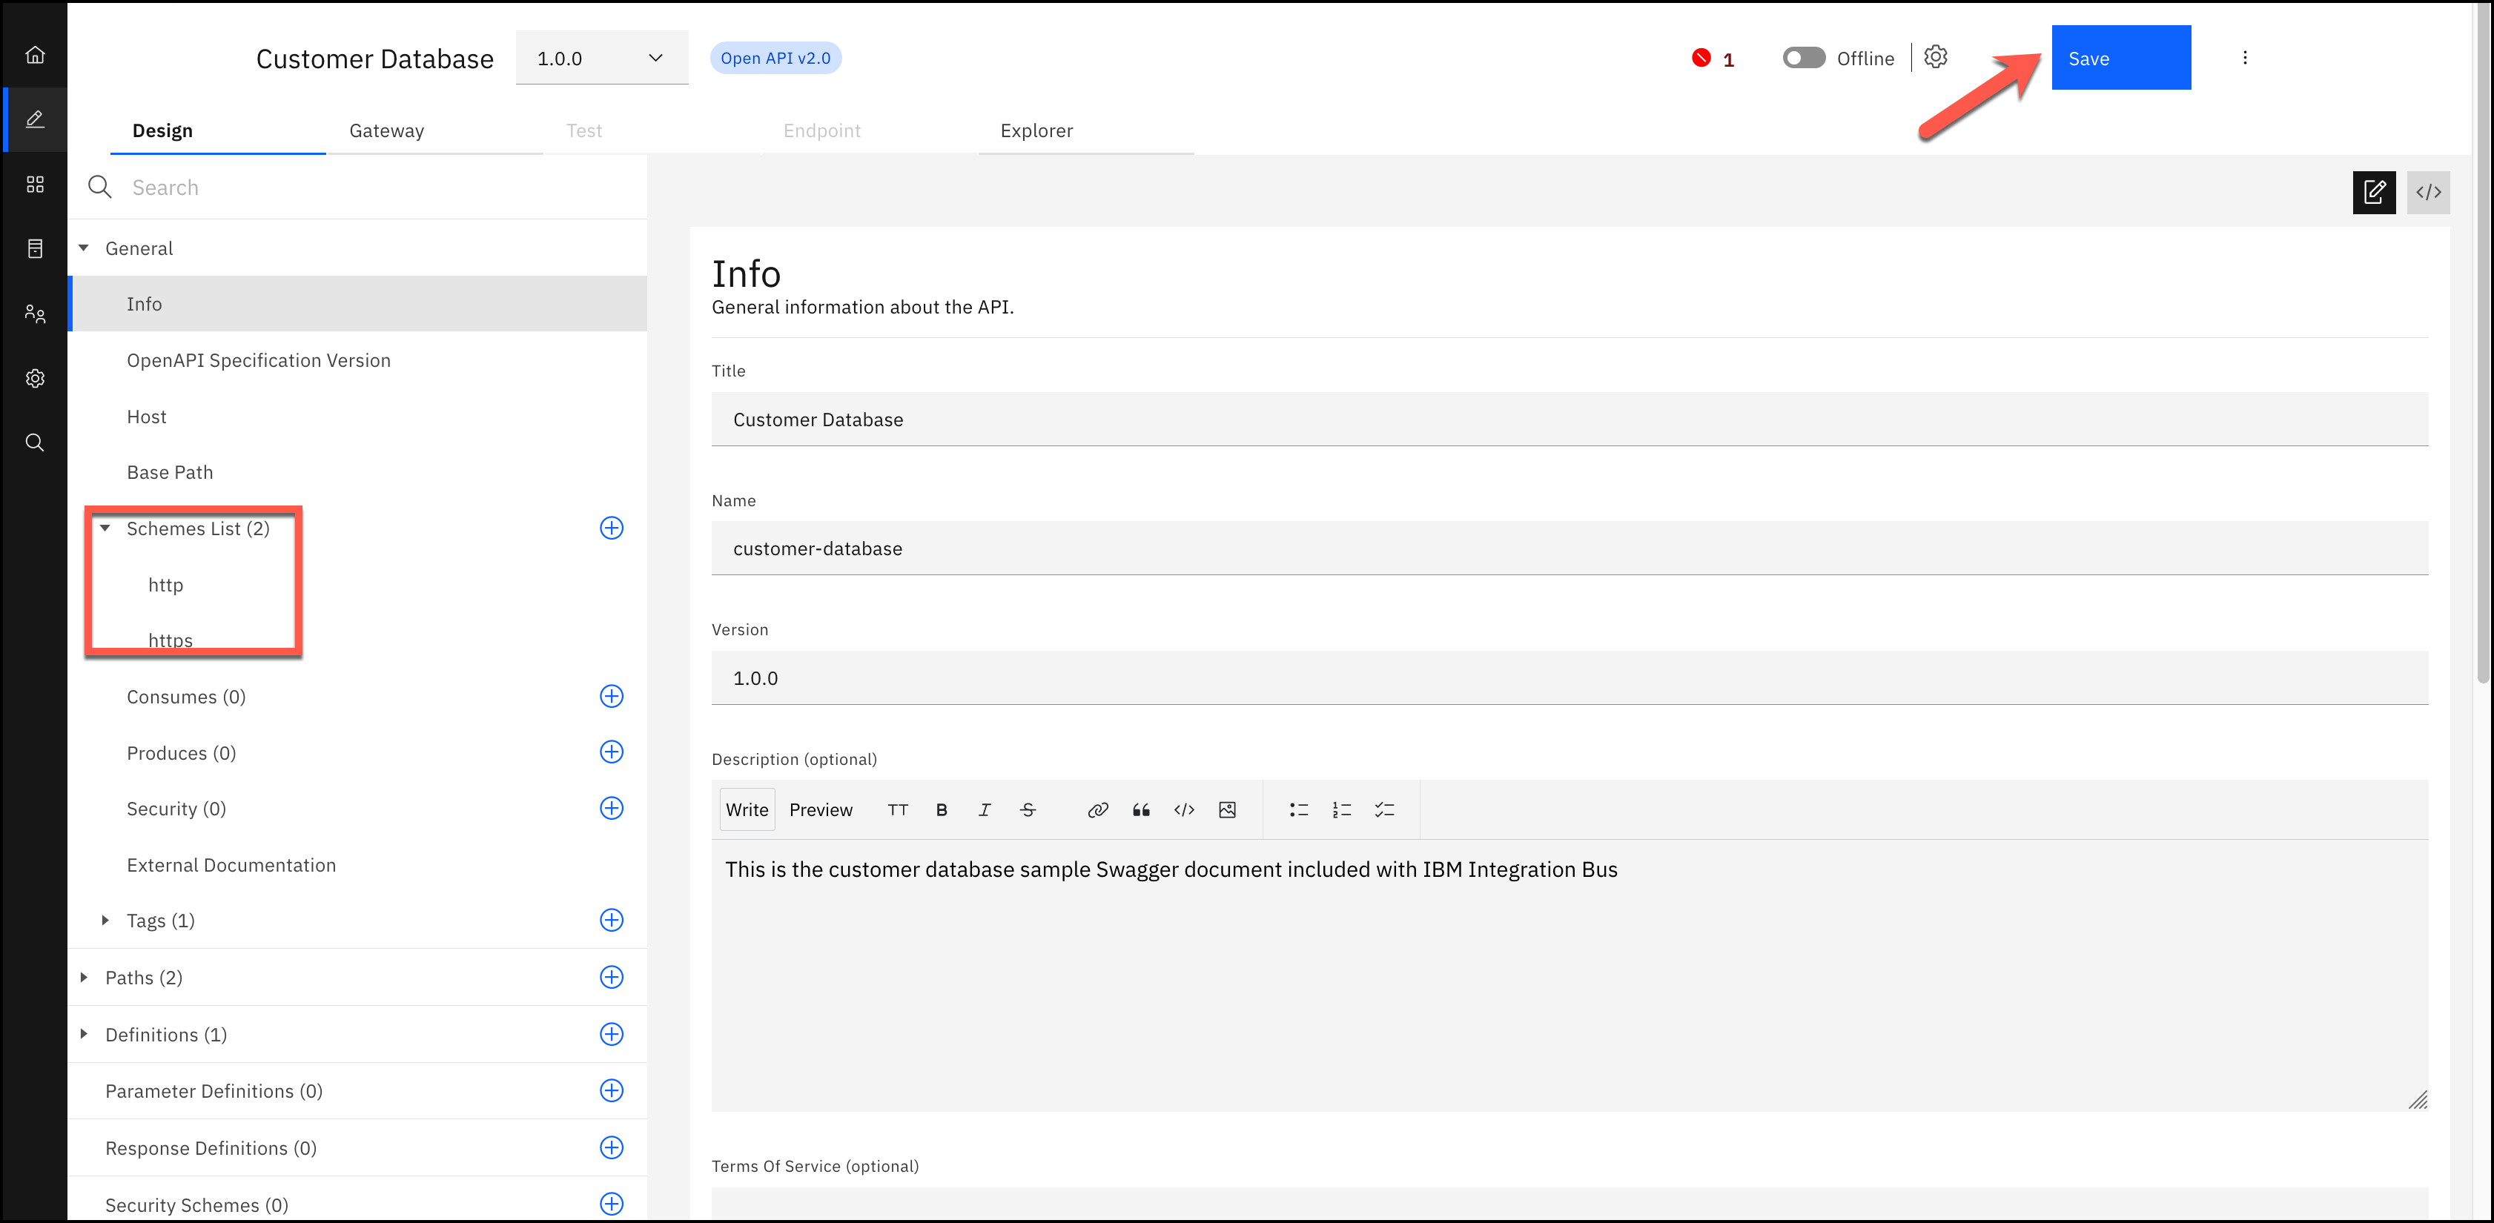Viewport: 2494px width, 1223px height.
Task: Open the sidebar Settings gear icon
Action: coord(35,379)
